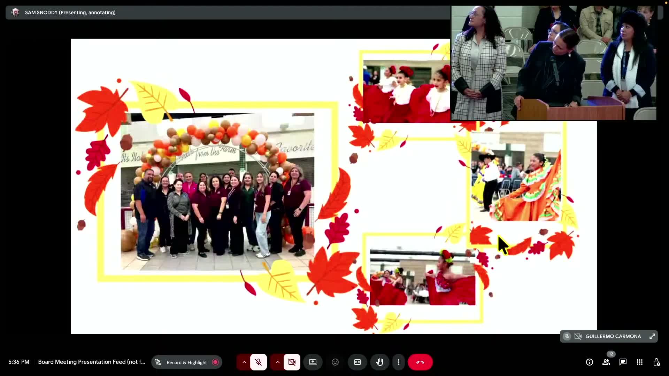This screenshot has height=376, width=669.
Task: Turn on the camera button
Action: [292, 362]
